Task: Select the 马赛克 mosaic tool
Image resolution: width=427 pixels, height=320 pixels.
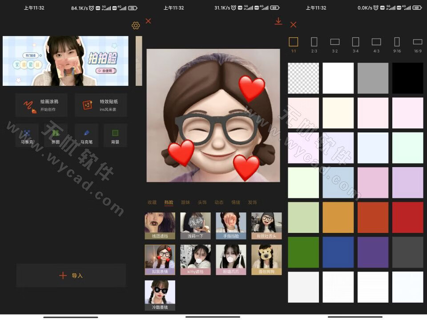Action: point(27,135)
